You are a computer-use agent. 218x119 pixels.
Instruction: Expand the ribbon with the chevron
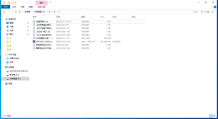[212, 7]
